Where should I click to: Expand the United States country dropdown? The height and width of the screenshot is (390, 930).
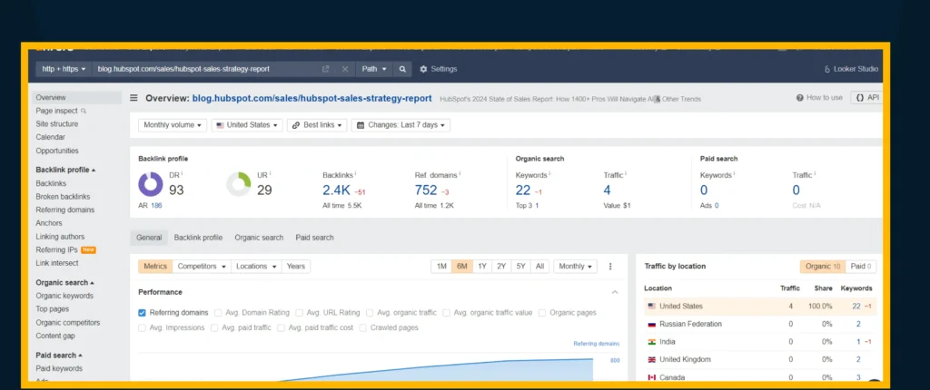[x=246, y=125]
